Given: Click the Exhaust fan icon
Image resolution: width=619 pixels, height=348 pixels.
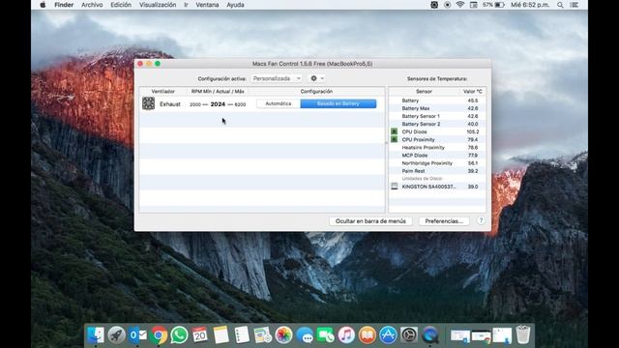Looking at the screenshot, I should (148, 103).
